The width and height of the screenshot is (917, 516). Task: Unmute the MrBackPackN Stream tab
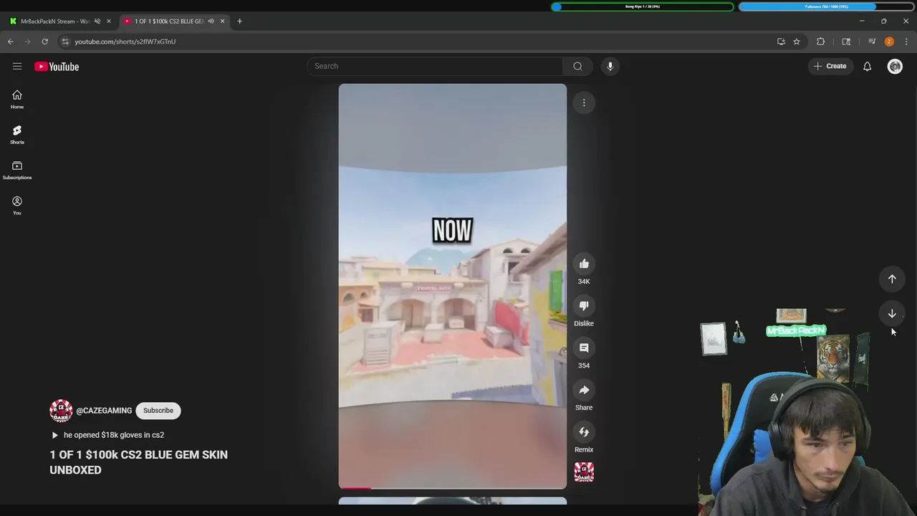click(97, 21)
